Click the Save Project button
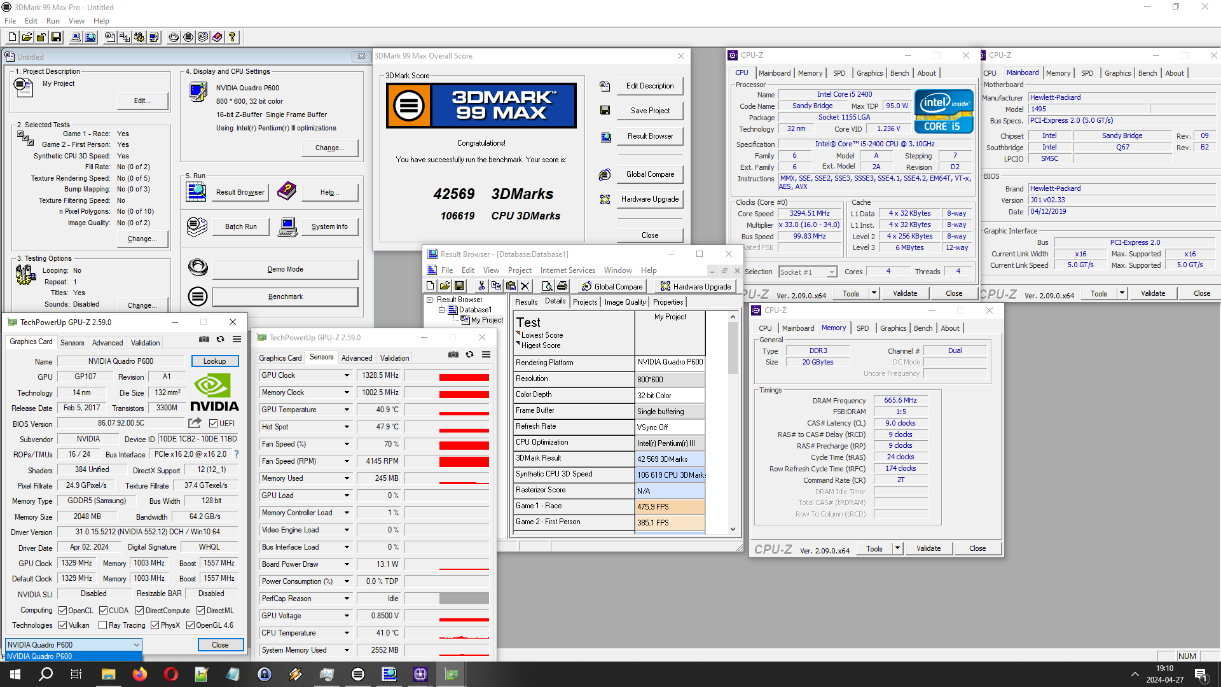Viewport: 1221px width, 687px height. tap(650, 111)
